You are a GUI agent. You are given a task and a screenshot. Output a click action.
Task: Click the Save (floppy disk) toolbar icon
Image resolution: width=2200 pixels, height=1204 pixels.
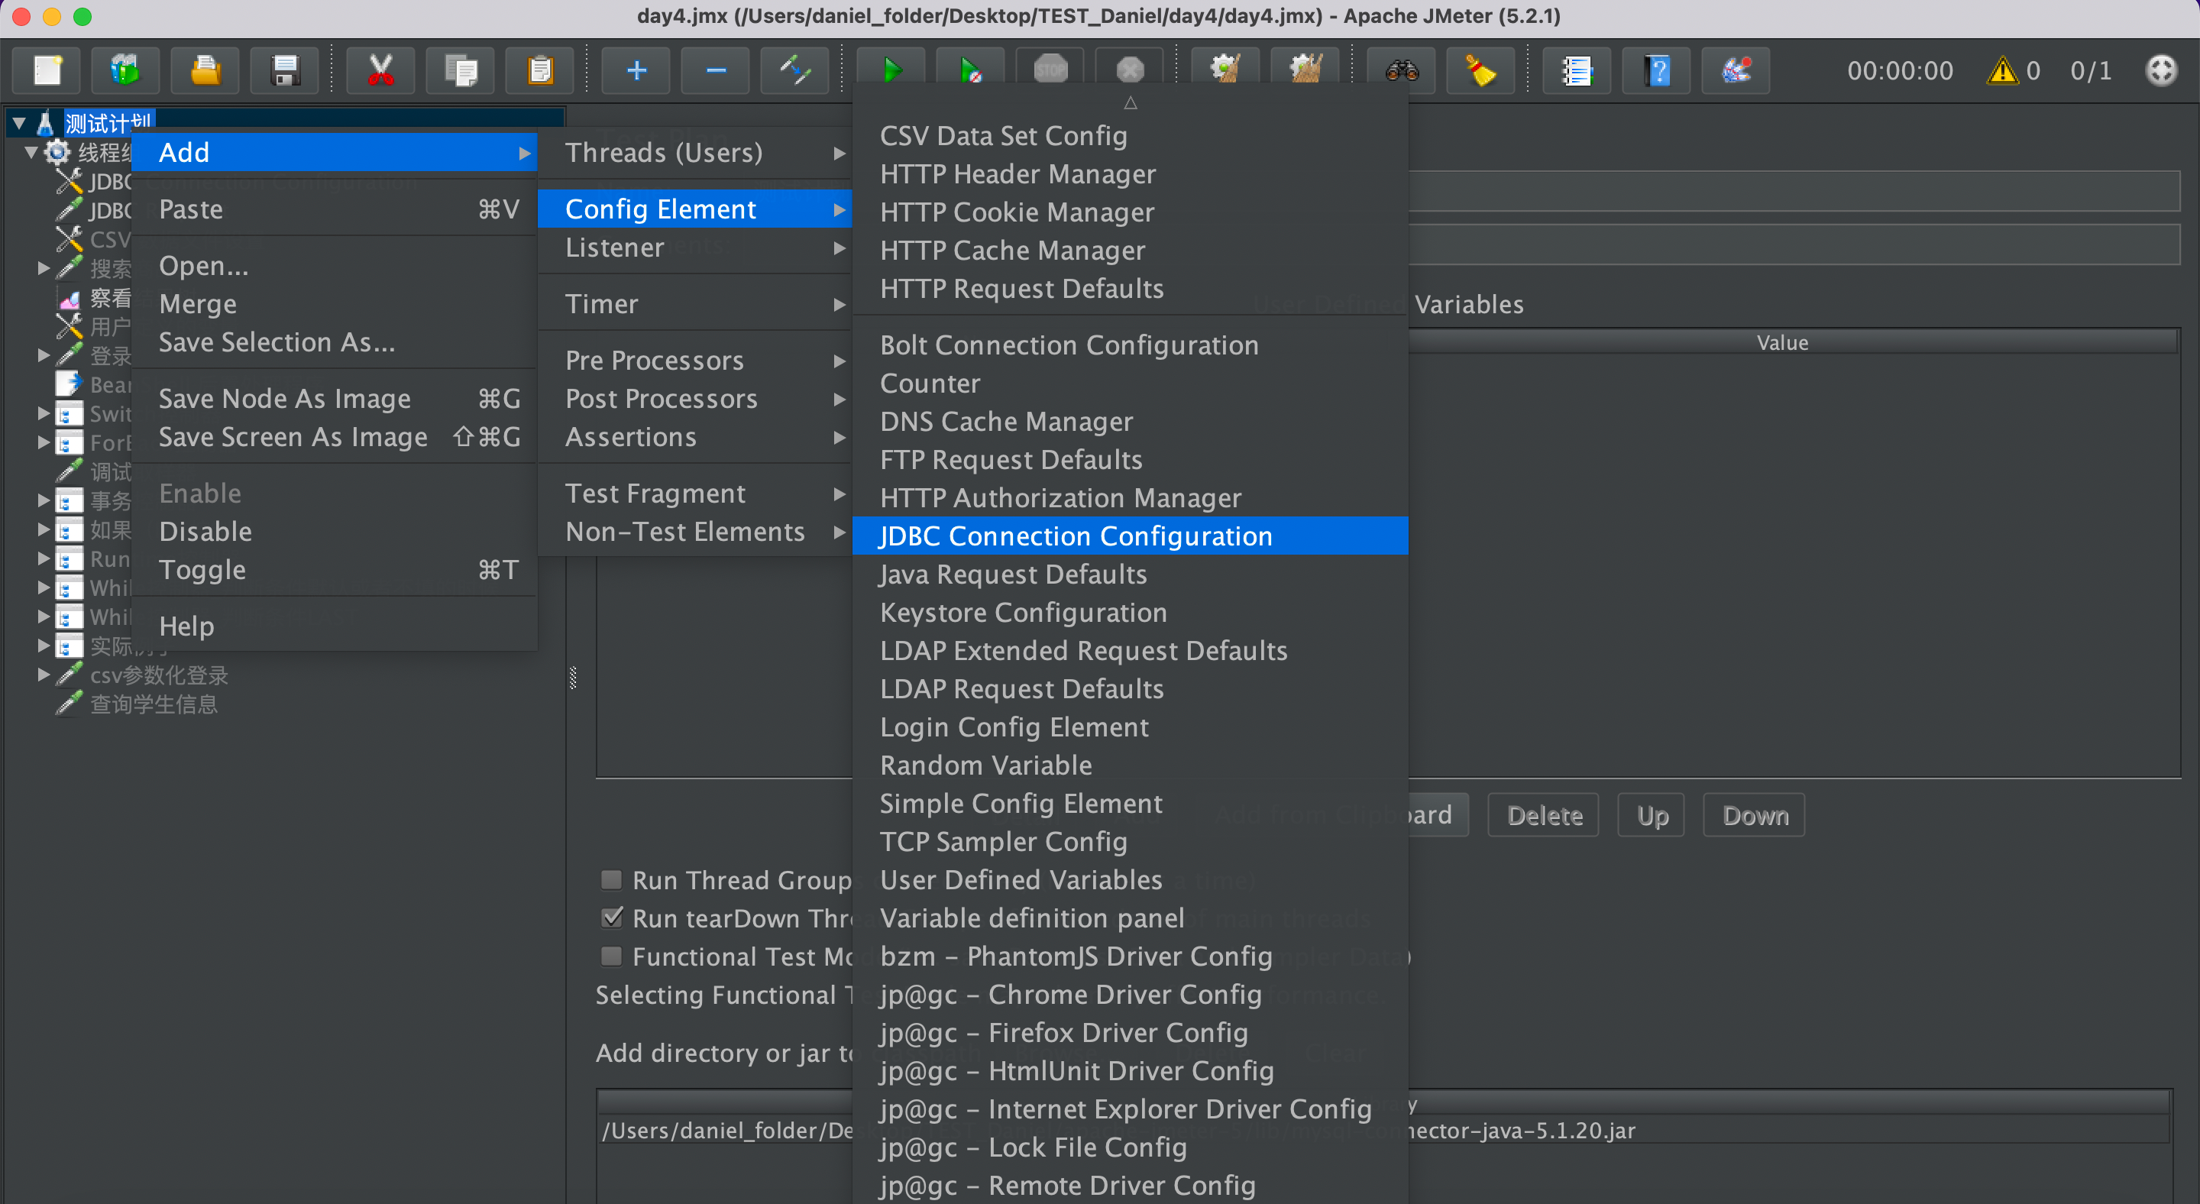[284, 70]
